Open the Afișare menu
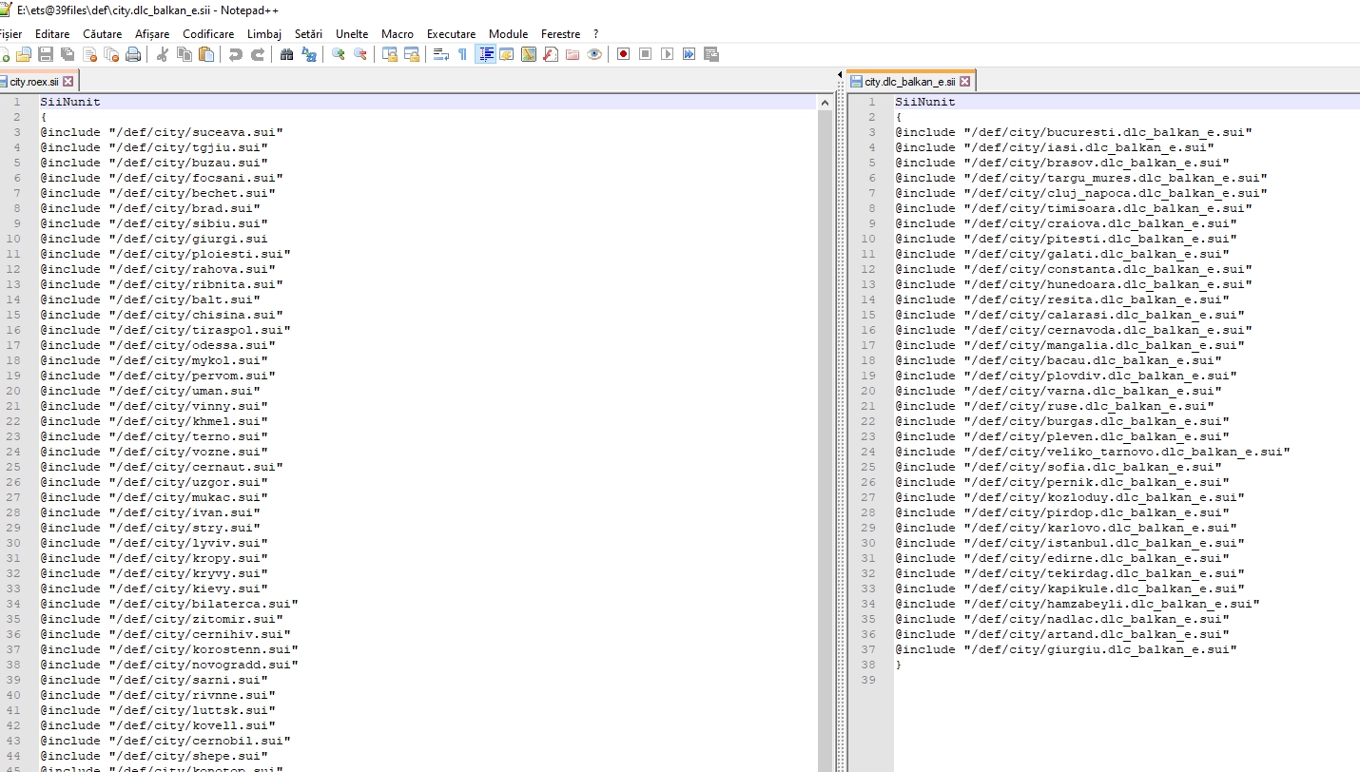Viewport: 1360px width, 772px height. pyautogui.click(x=152, y=34)
